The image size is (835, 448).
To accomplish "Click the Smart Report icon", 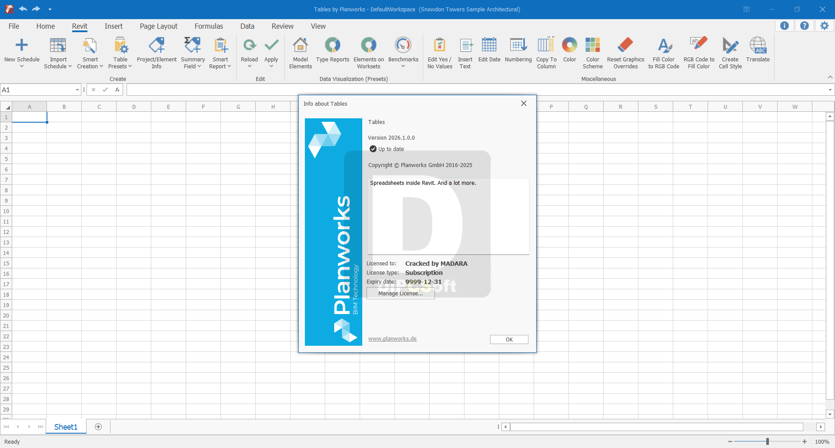I will [x=220, y=45].
